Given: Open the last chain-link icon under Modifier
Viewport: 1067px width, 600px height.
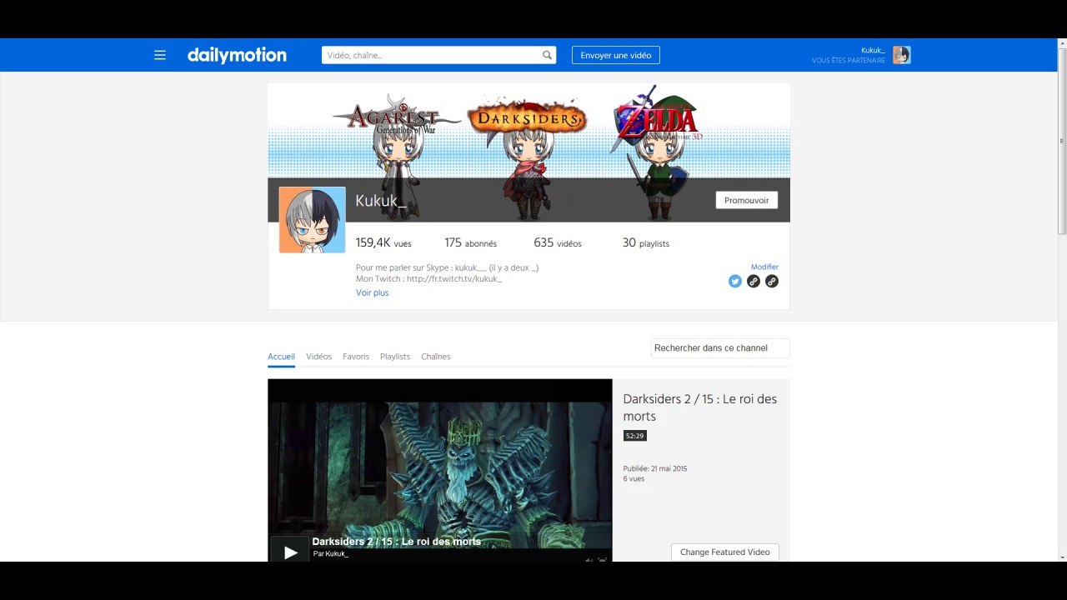Looking at the screenshot, I should pyautogui.click(x=772, y=282).
